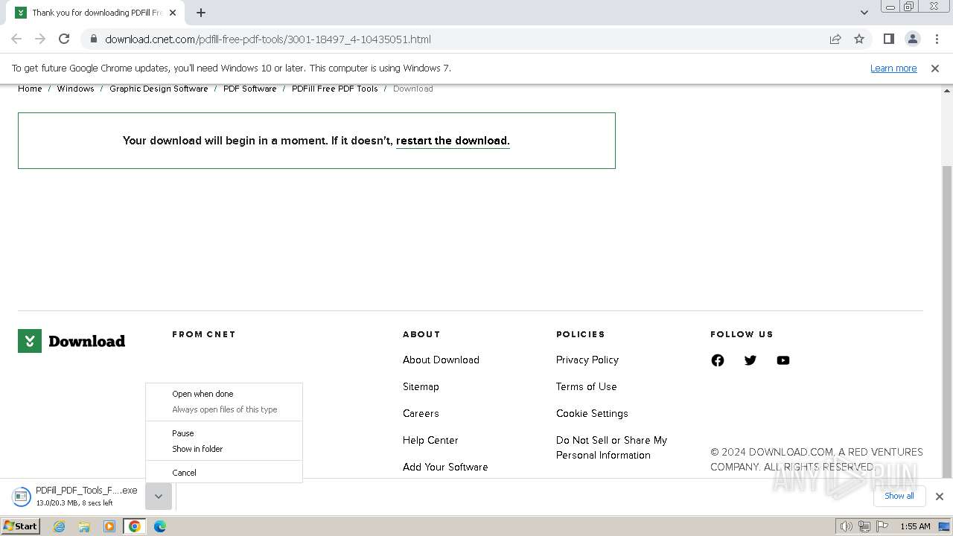Open the Chrome profile avatar
This screenshot has height=536, width=953.
[x=912, y=39]
